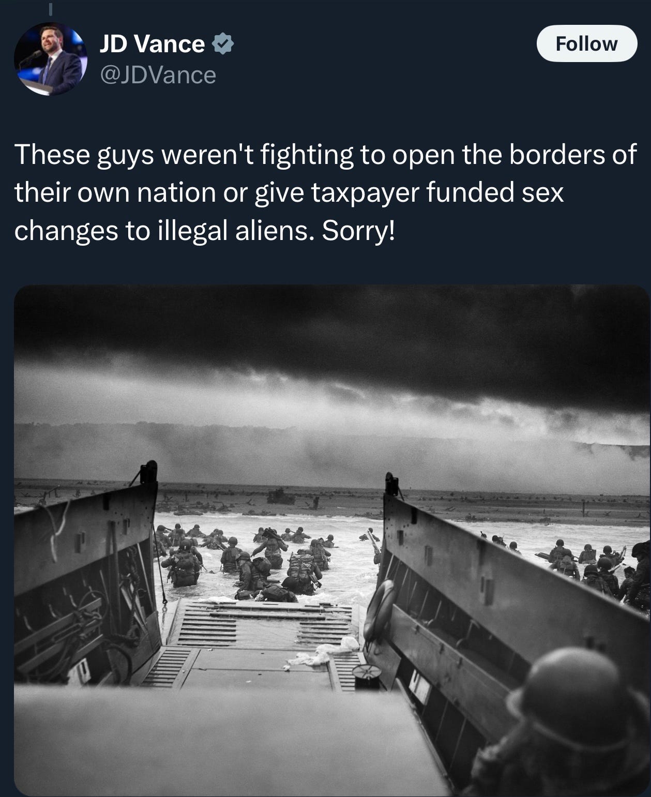Click the tweet text starting "These guys"
This screenshot has height=797, width=651.
coord(325,192)
